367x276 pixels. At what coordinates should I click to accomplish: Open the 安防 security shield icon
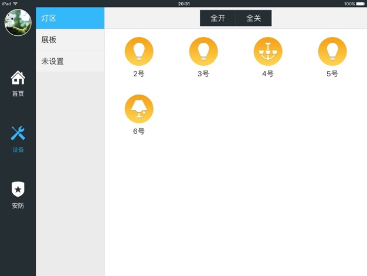point(18,190)
